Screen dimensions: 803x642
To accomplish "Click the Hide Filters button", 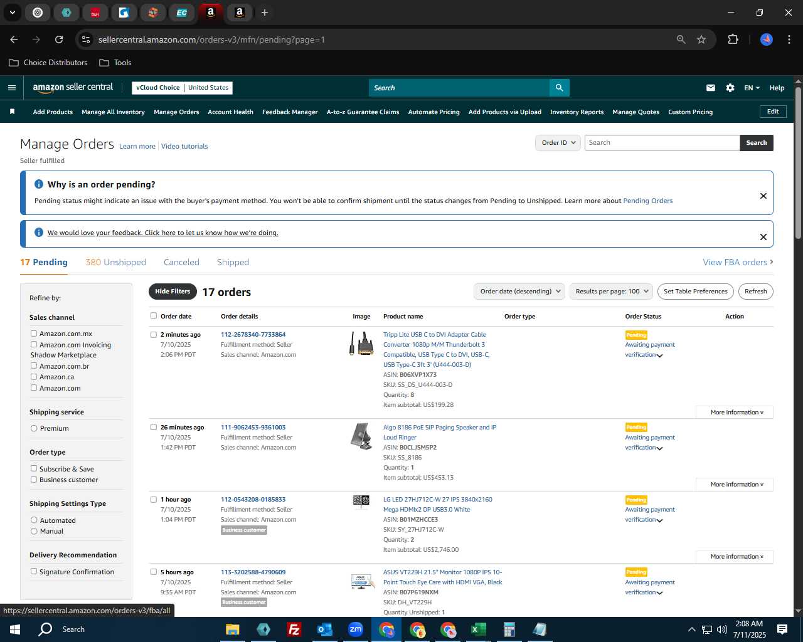I will [x=173, y=292].
